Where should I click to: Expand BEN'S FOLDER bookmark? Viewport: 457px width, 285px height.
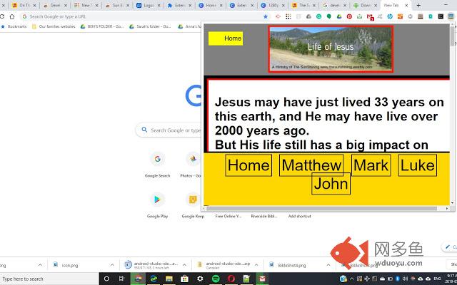click(x=104, y=26)
